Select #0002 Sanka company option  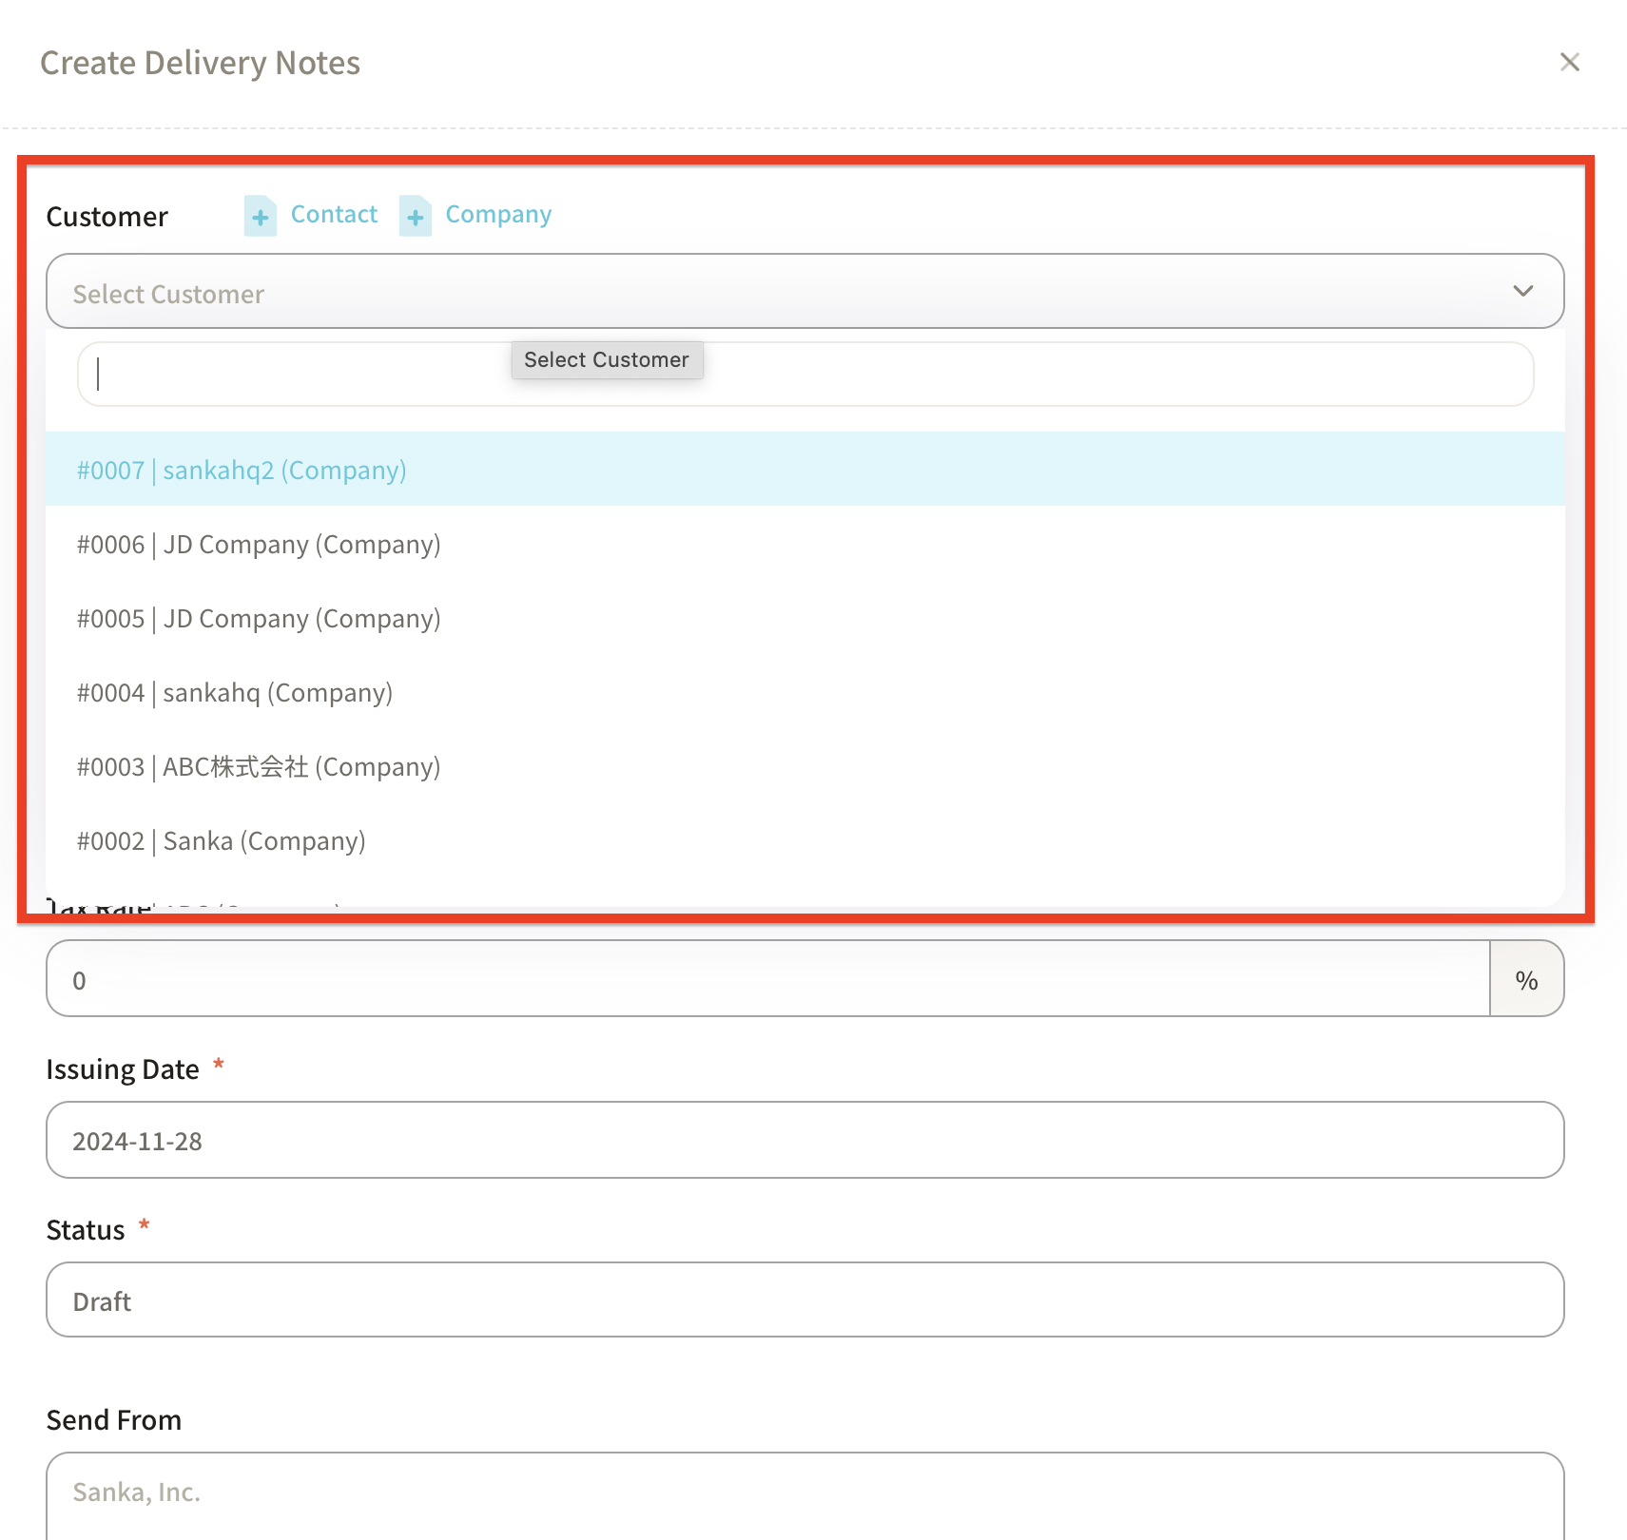point(222,841)
